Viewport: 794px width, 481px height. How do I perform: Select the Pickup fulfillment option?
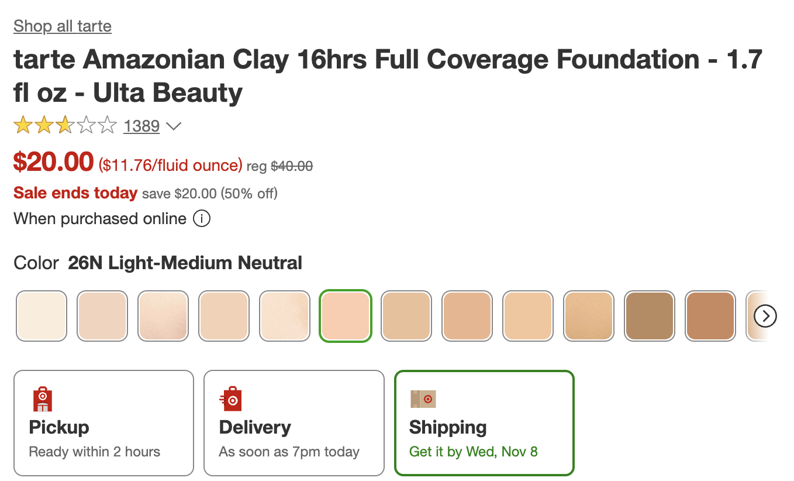(103, 423)
